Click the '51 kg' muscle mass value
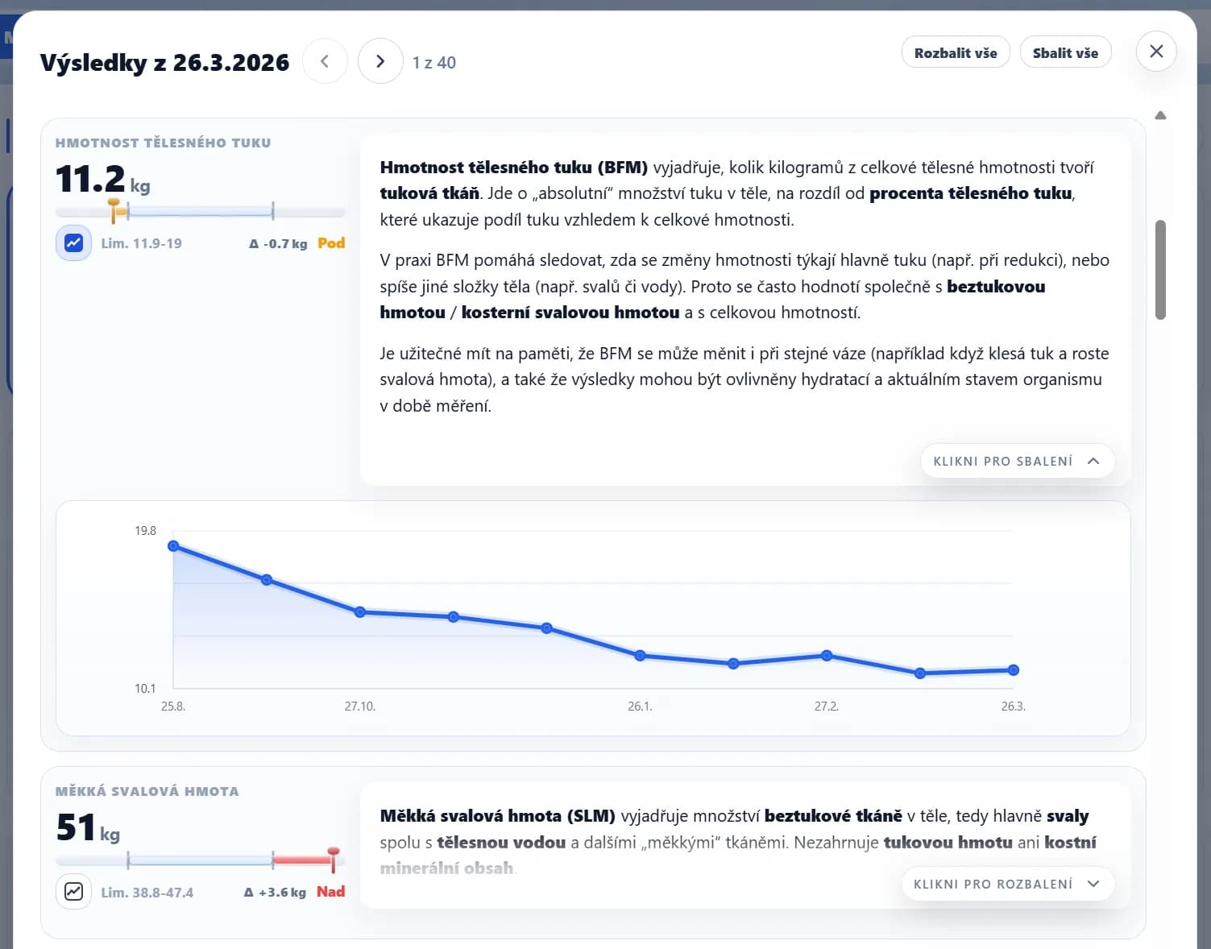1211x949 pixels. 88,828
